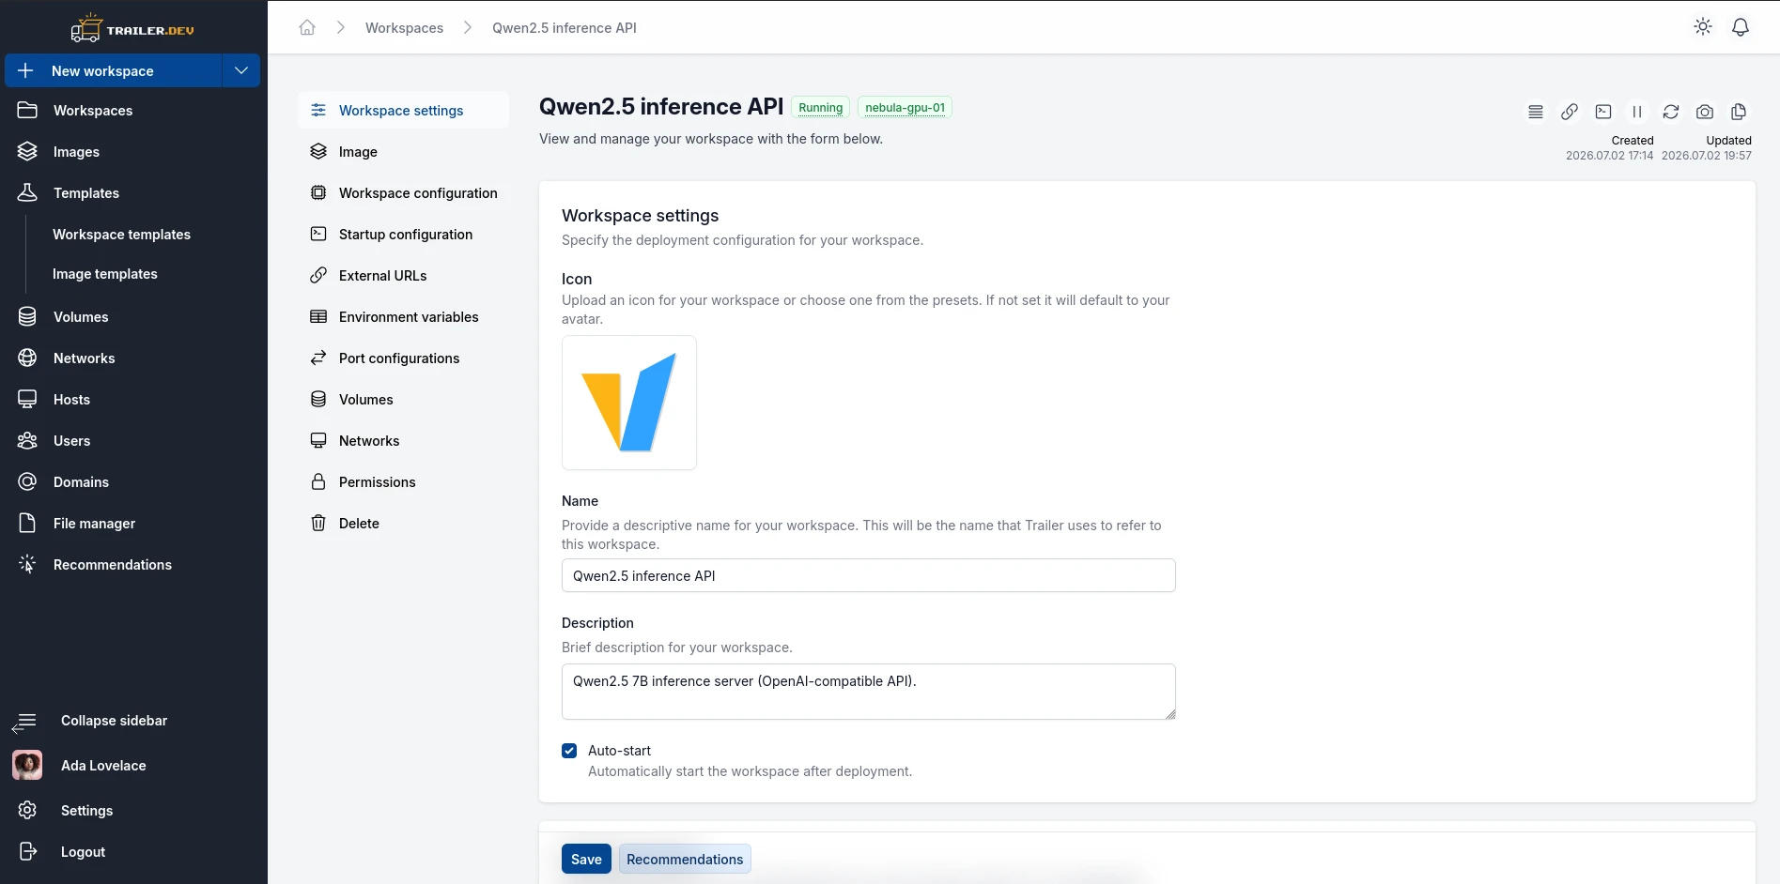Viewport: 1780px width, 884px height.
Task: Select Image tab in workspace menu
Action: (404, 152)
